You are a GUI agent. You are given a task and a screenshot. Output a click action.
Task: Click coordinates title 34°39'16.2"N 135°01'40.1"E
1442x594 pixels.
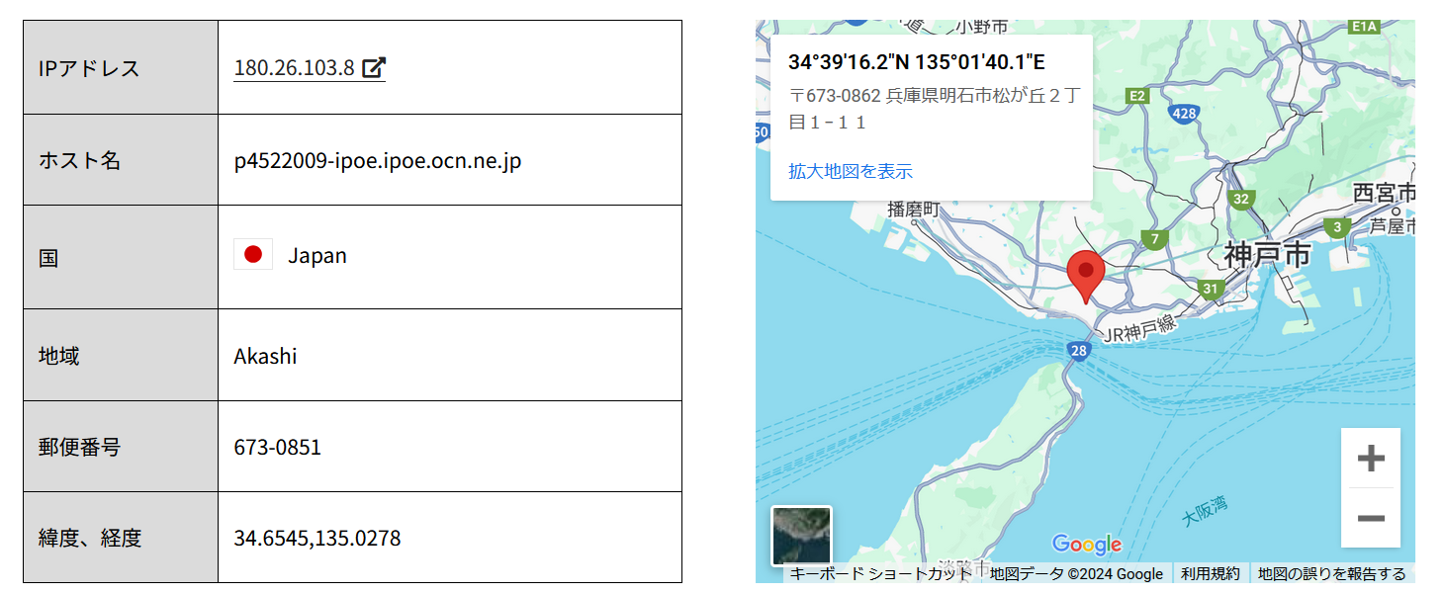click(917, 62)
